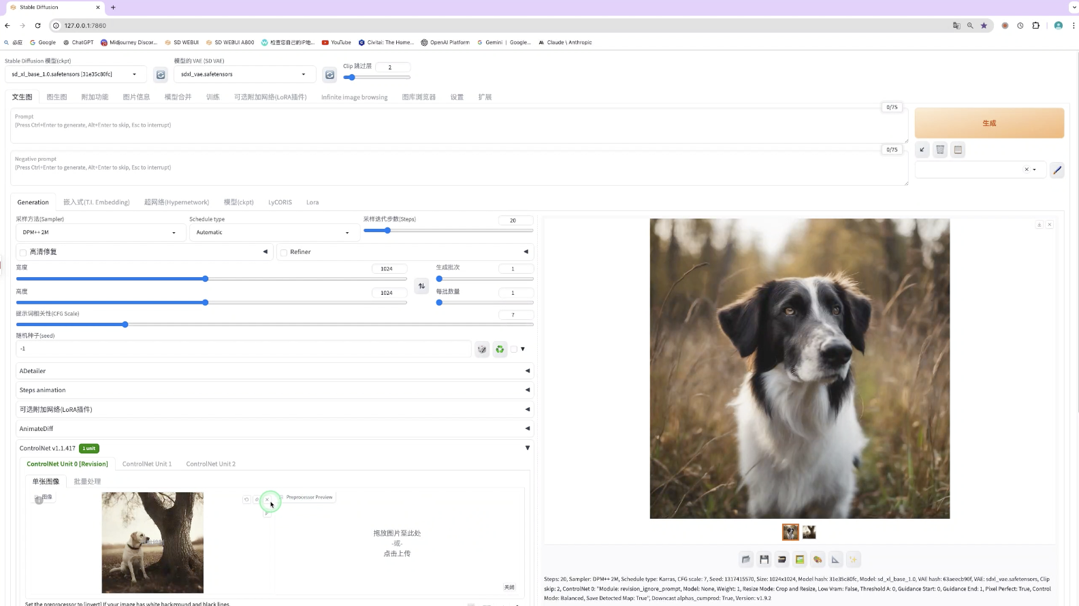This screenshot has height=606, width=1079.
Task: Collapse the ControlNet v1.1.417 section
Action: pos(528,448)
